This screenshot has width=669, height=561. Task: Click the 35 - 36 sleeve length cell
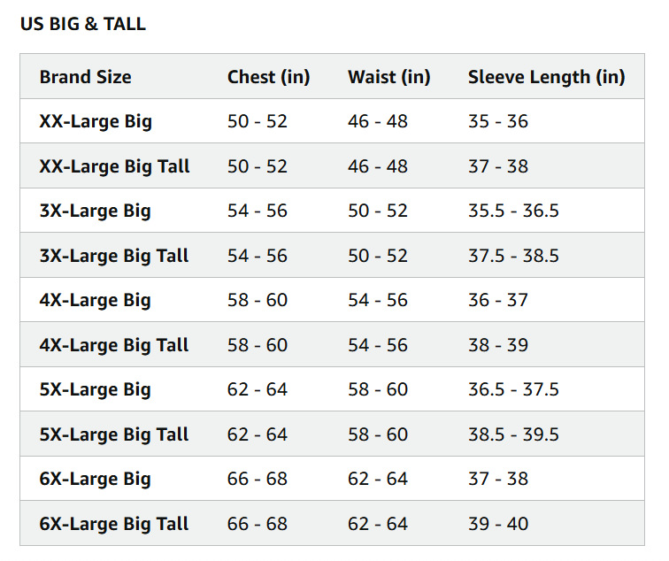[x=497, y=121]
